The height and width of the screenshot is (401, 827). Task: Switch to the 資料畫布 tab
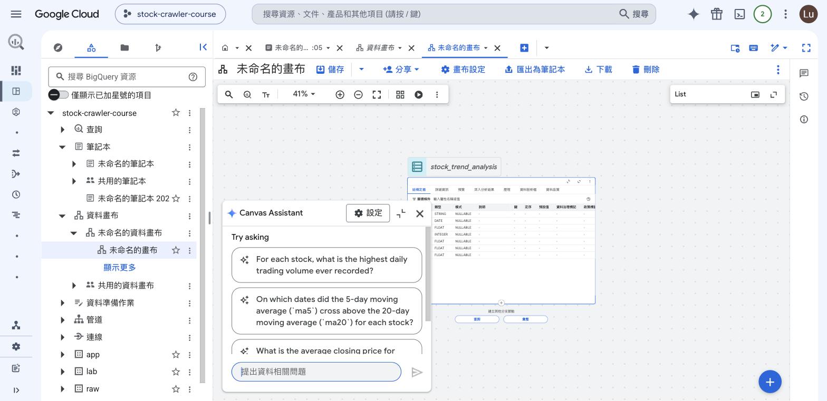tap(381, 47)
